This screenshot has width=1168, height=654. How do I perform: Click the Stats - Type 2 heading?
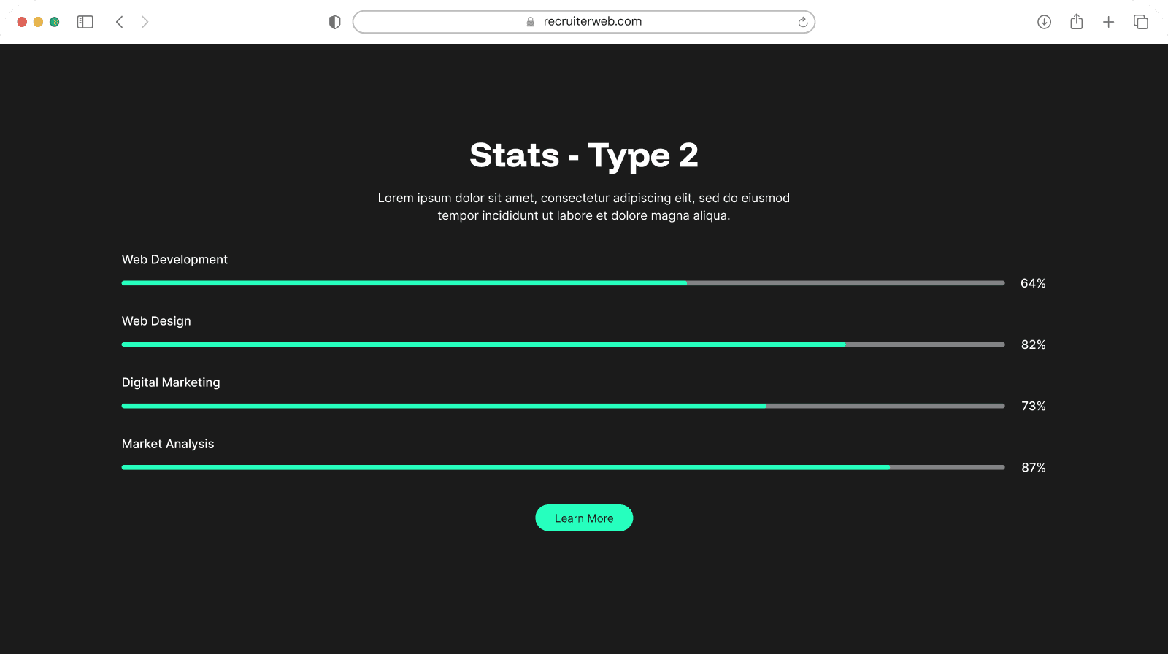pyautogui.click(x=583, y=155)
